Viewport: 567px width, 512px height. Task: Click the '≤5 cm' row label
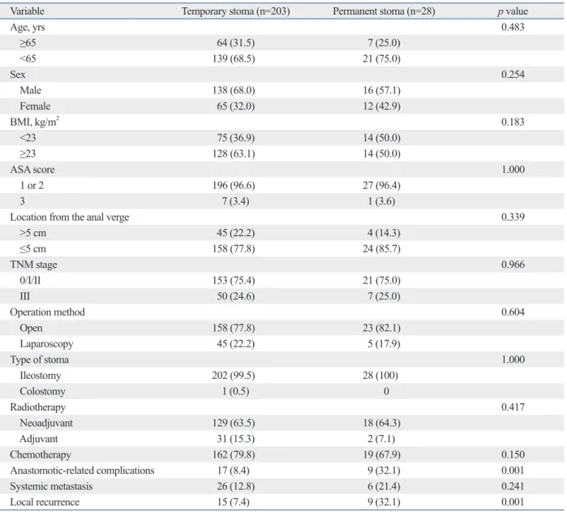(33, 249)
